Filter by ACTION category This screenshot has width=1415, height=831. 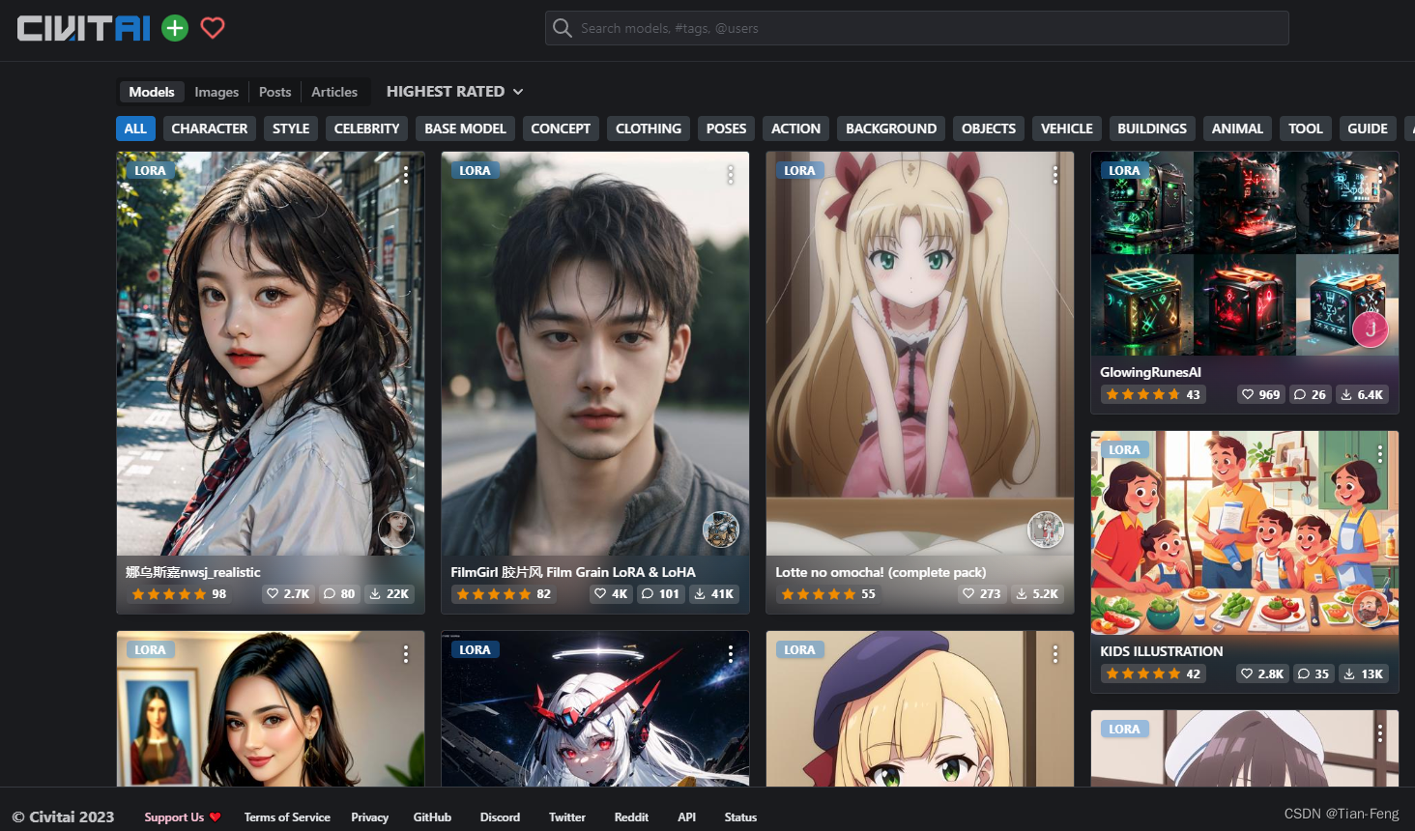point(795,129)
